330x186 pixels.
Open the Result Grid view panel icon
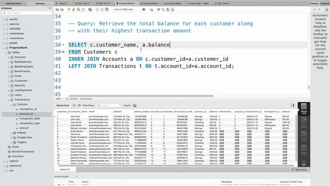[304, 109]
